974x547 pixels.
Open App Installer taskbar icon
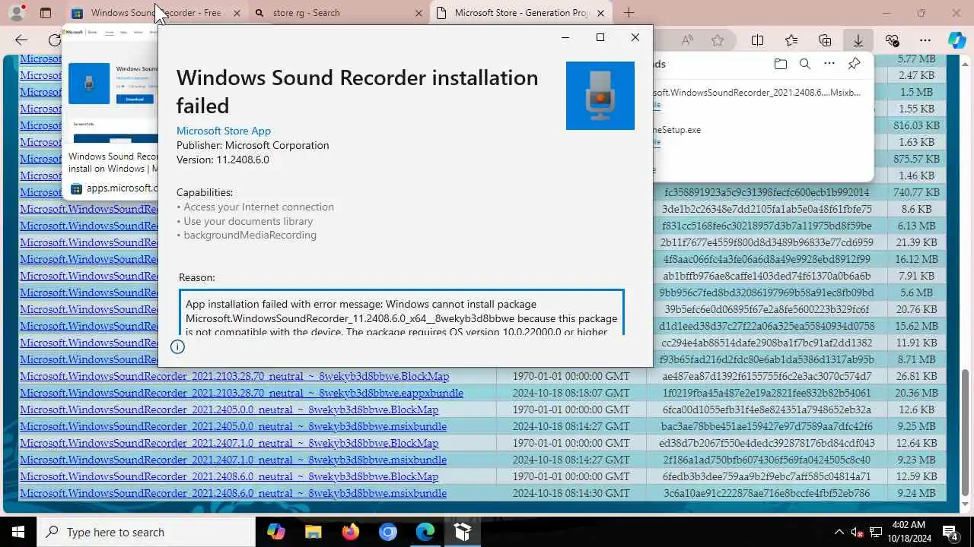point(463,532)
